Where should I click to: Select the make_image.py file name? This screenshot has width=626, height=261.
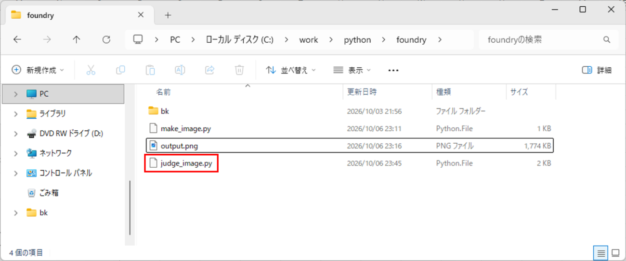tap(186, 128)
